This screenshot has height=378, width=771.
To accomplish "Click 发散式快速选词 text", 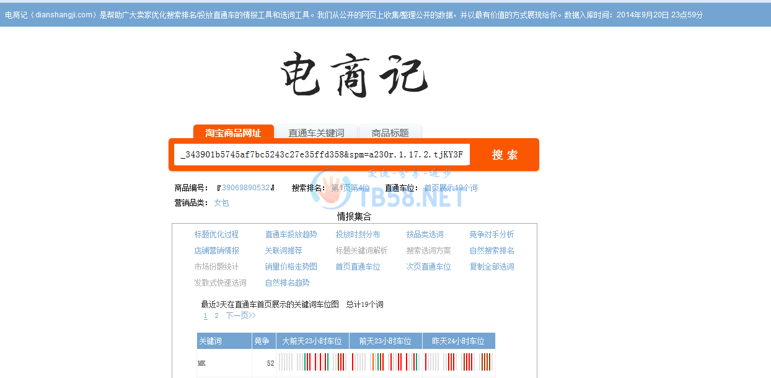I will pos(220,283).
